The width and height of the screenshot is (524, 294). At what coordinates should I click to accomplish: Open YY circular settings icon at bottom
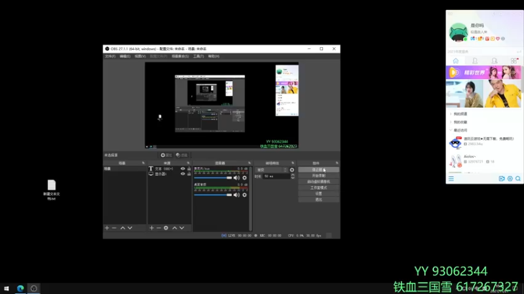tap(510, 179)
